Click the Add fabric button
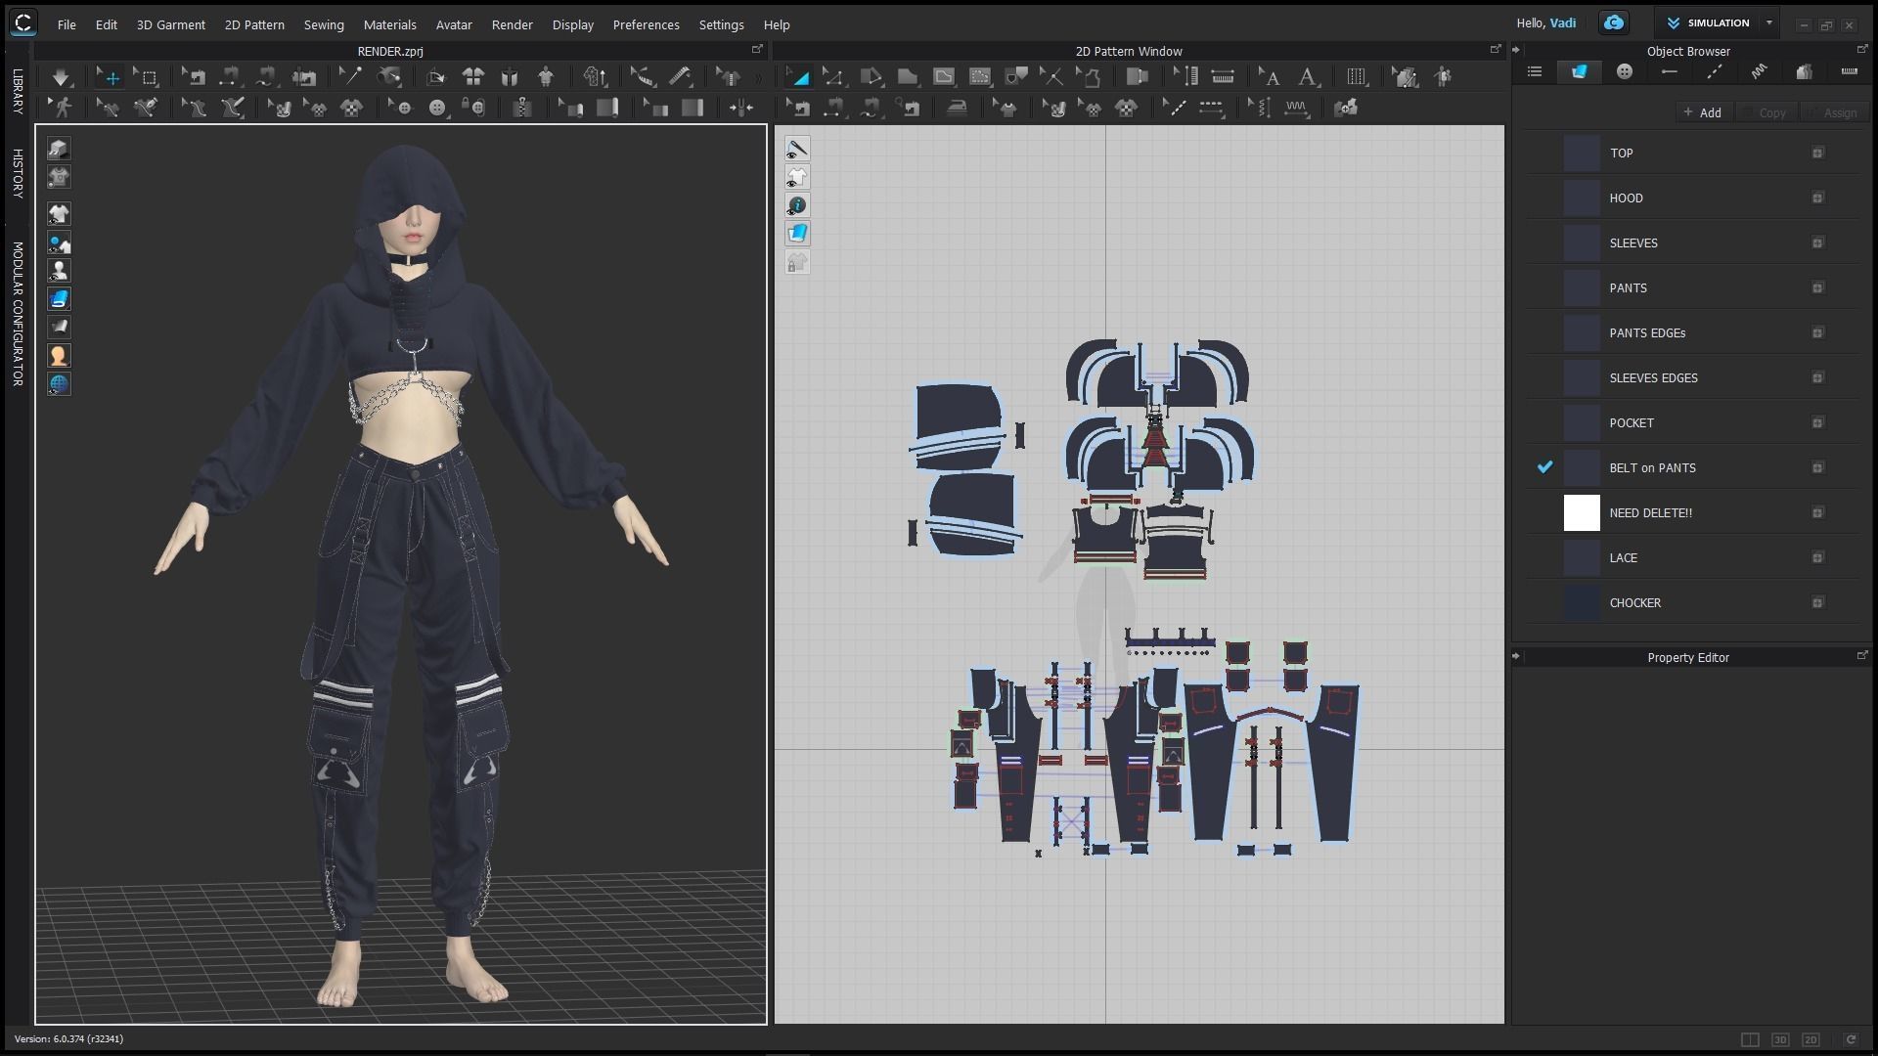 pos(1703,112)
